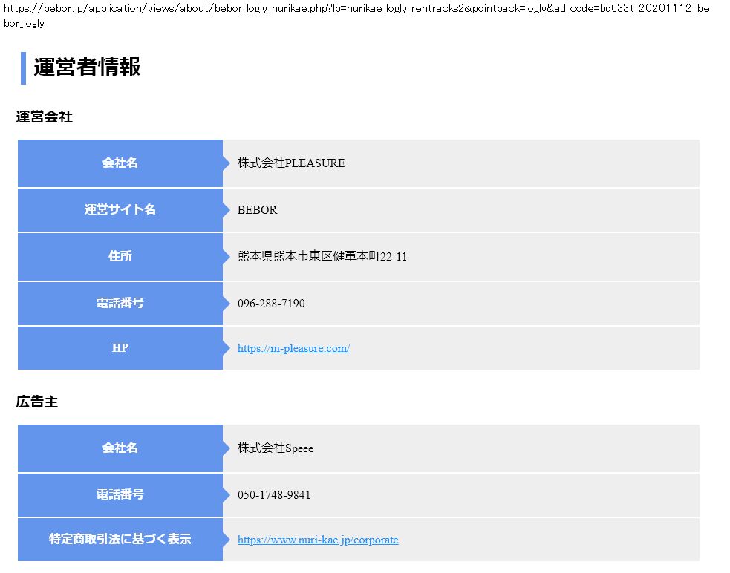Click 会社名 label in 広告主 table

click(x=120, y=448)
